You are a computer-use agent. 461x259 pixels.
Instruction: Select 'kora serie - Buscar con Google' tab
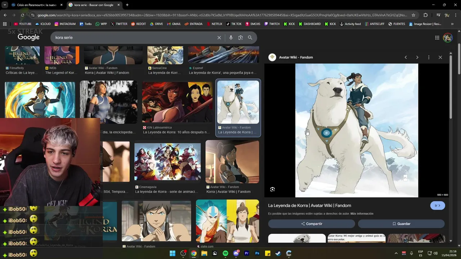pos(94,5)
